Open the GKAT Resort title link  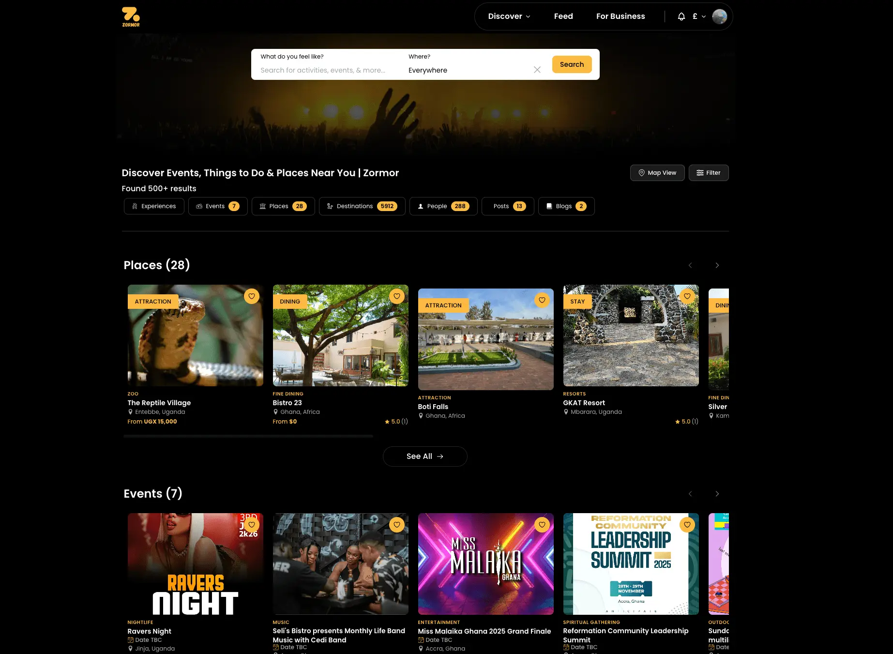coord(584,403)
